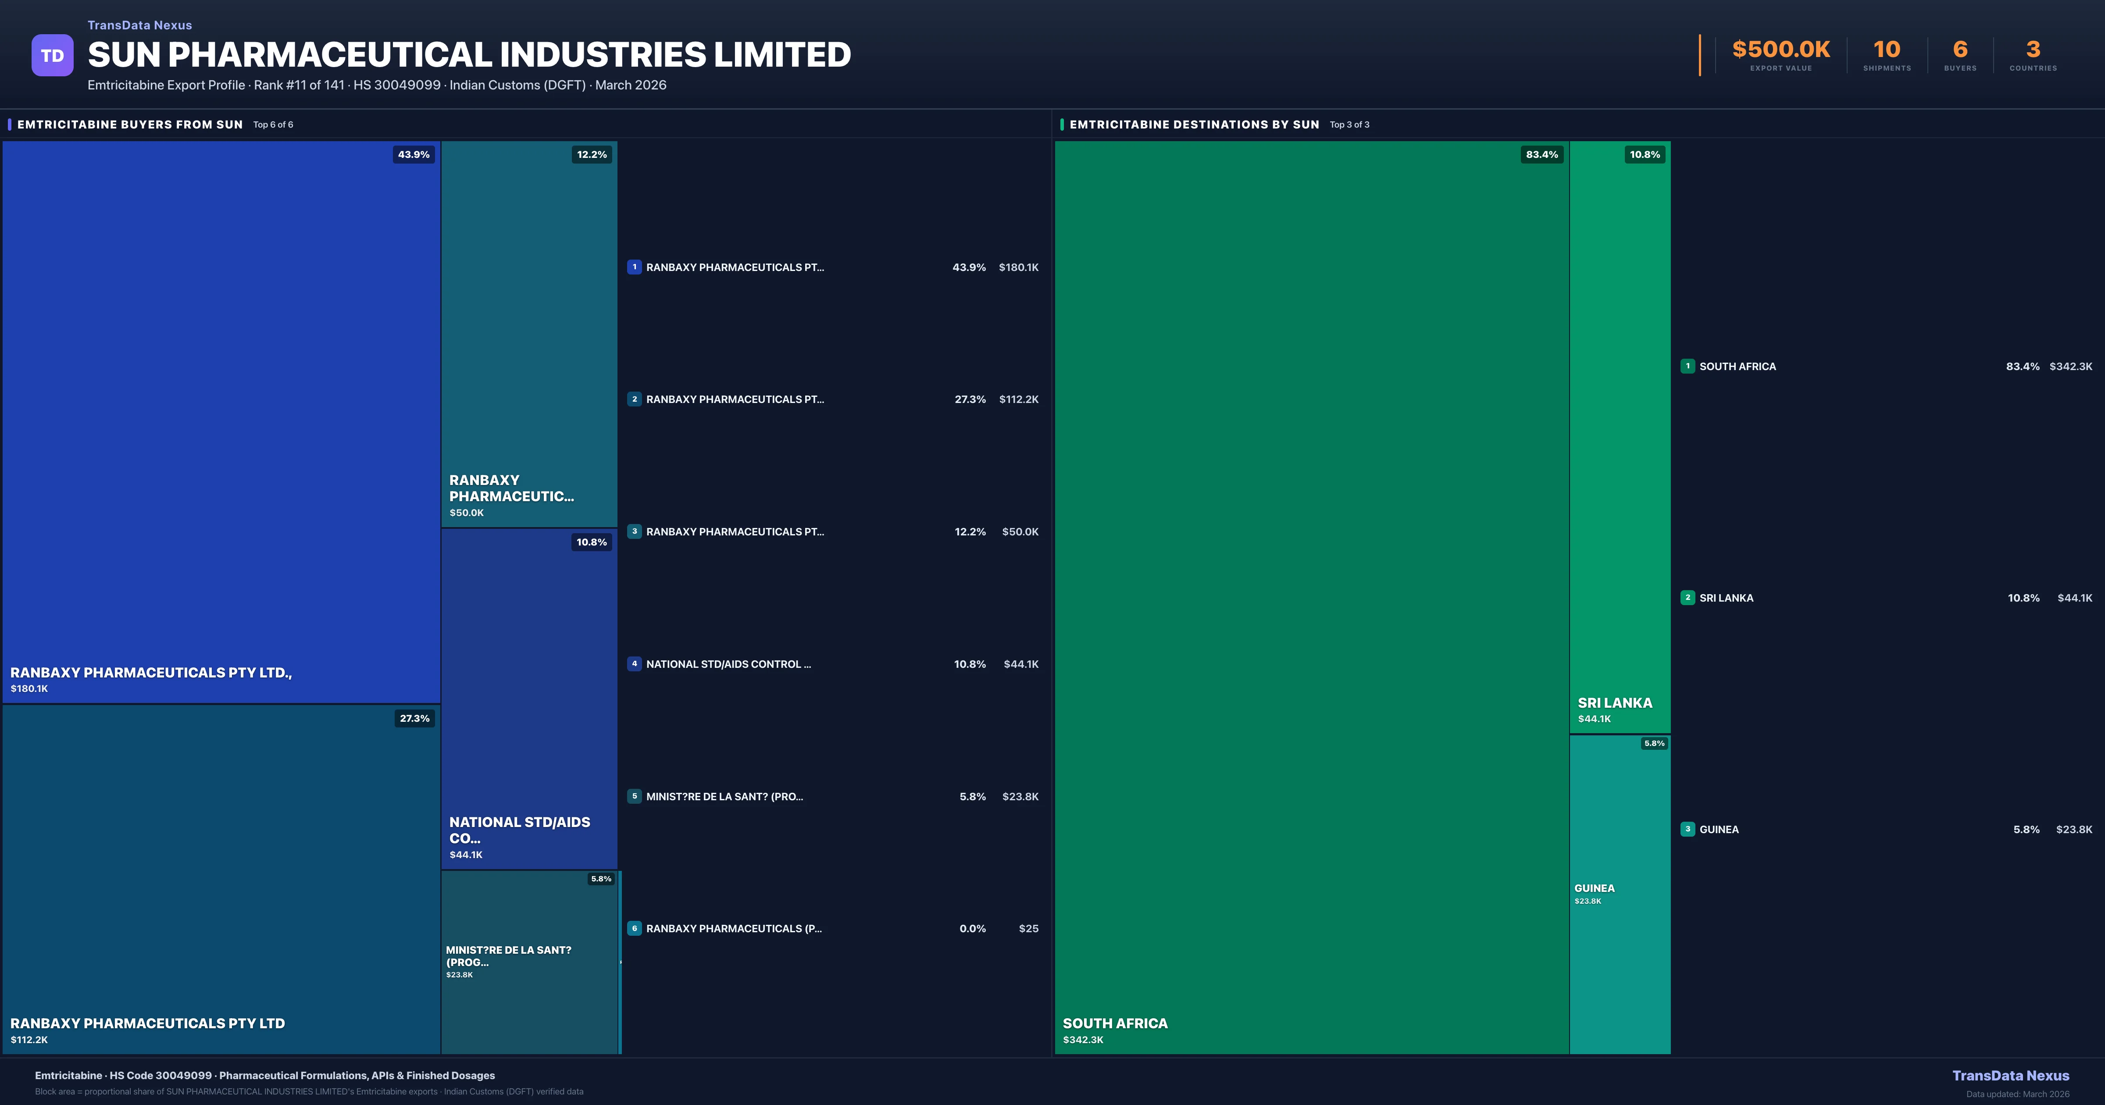This screenshot has height=1105, width=2105.
Task: Click rank badge 1 beside South Africa
Action: pyautogui.click(x=1688, y=366)
